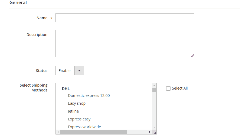252x138 pixels.
Task: Click the horizontal scrollbar thumb in shipping list
Action: [93, 132]
